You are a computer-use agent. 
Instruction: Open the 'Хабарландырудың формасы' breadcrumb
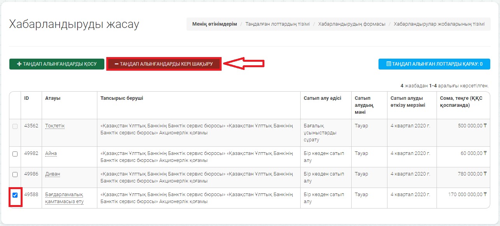[352, 24]
